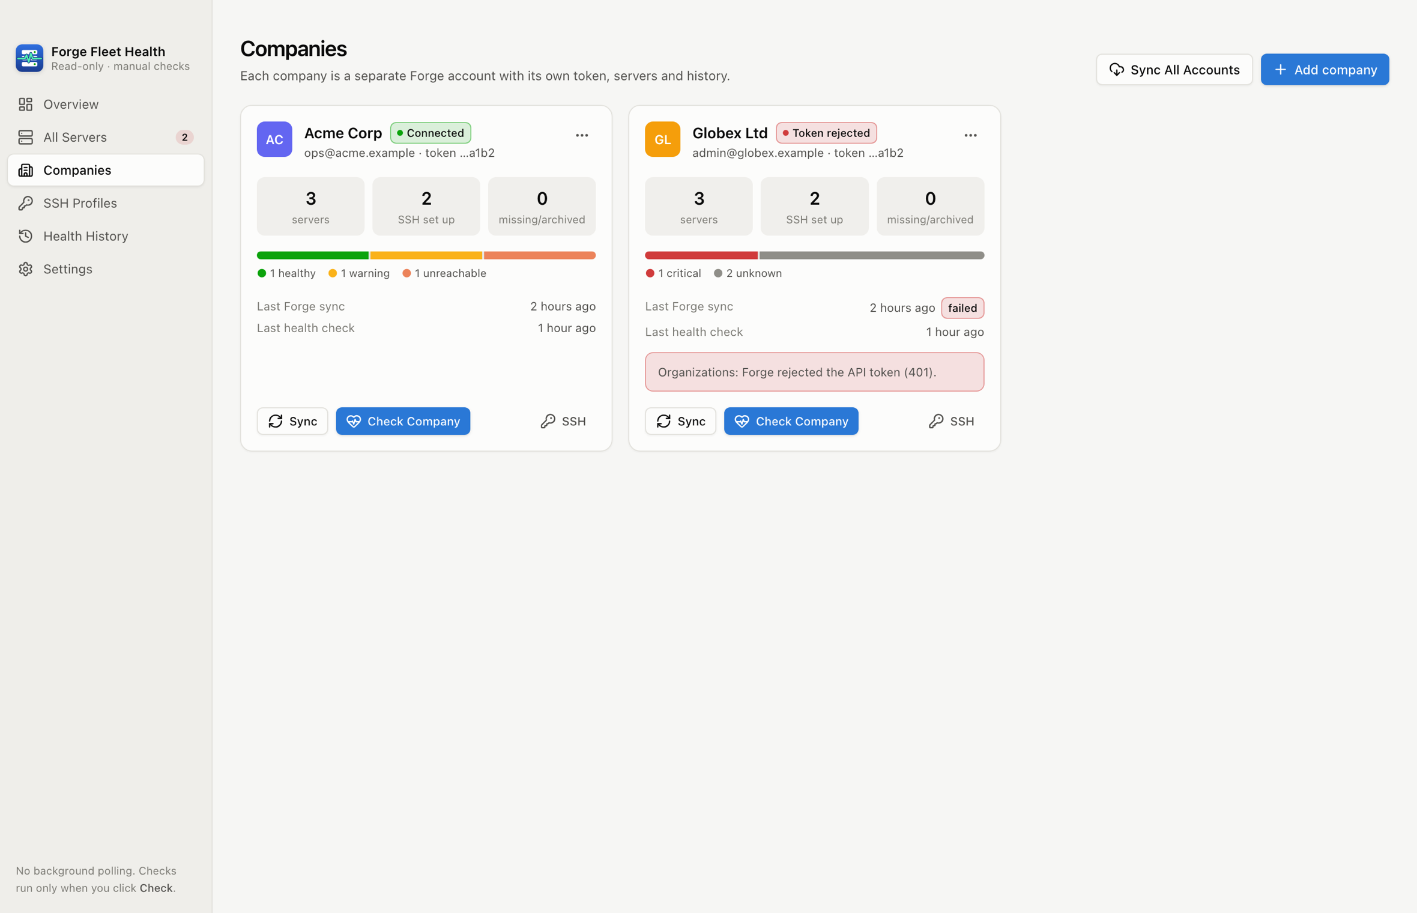Click the GL avatar for Globex Ltd
The image size is (1417, 913).
[662, 139]
